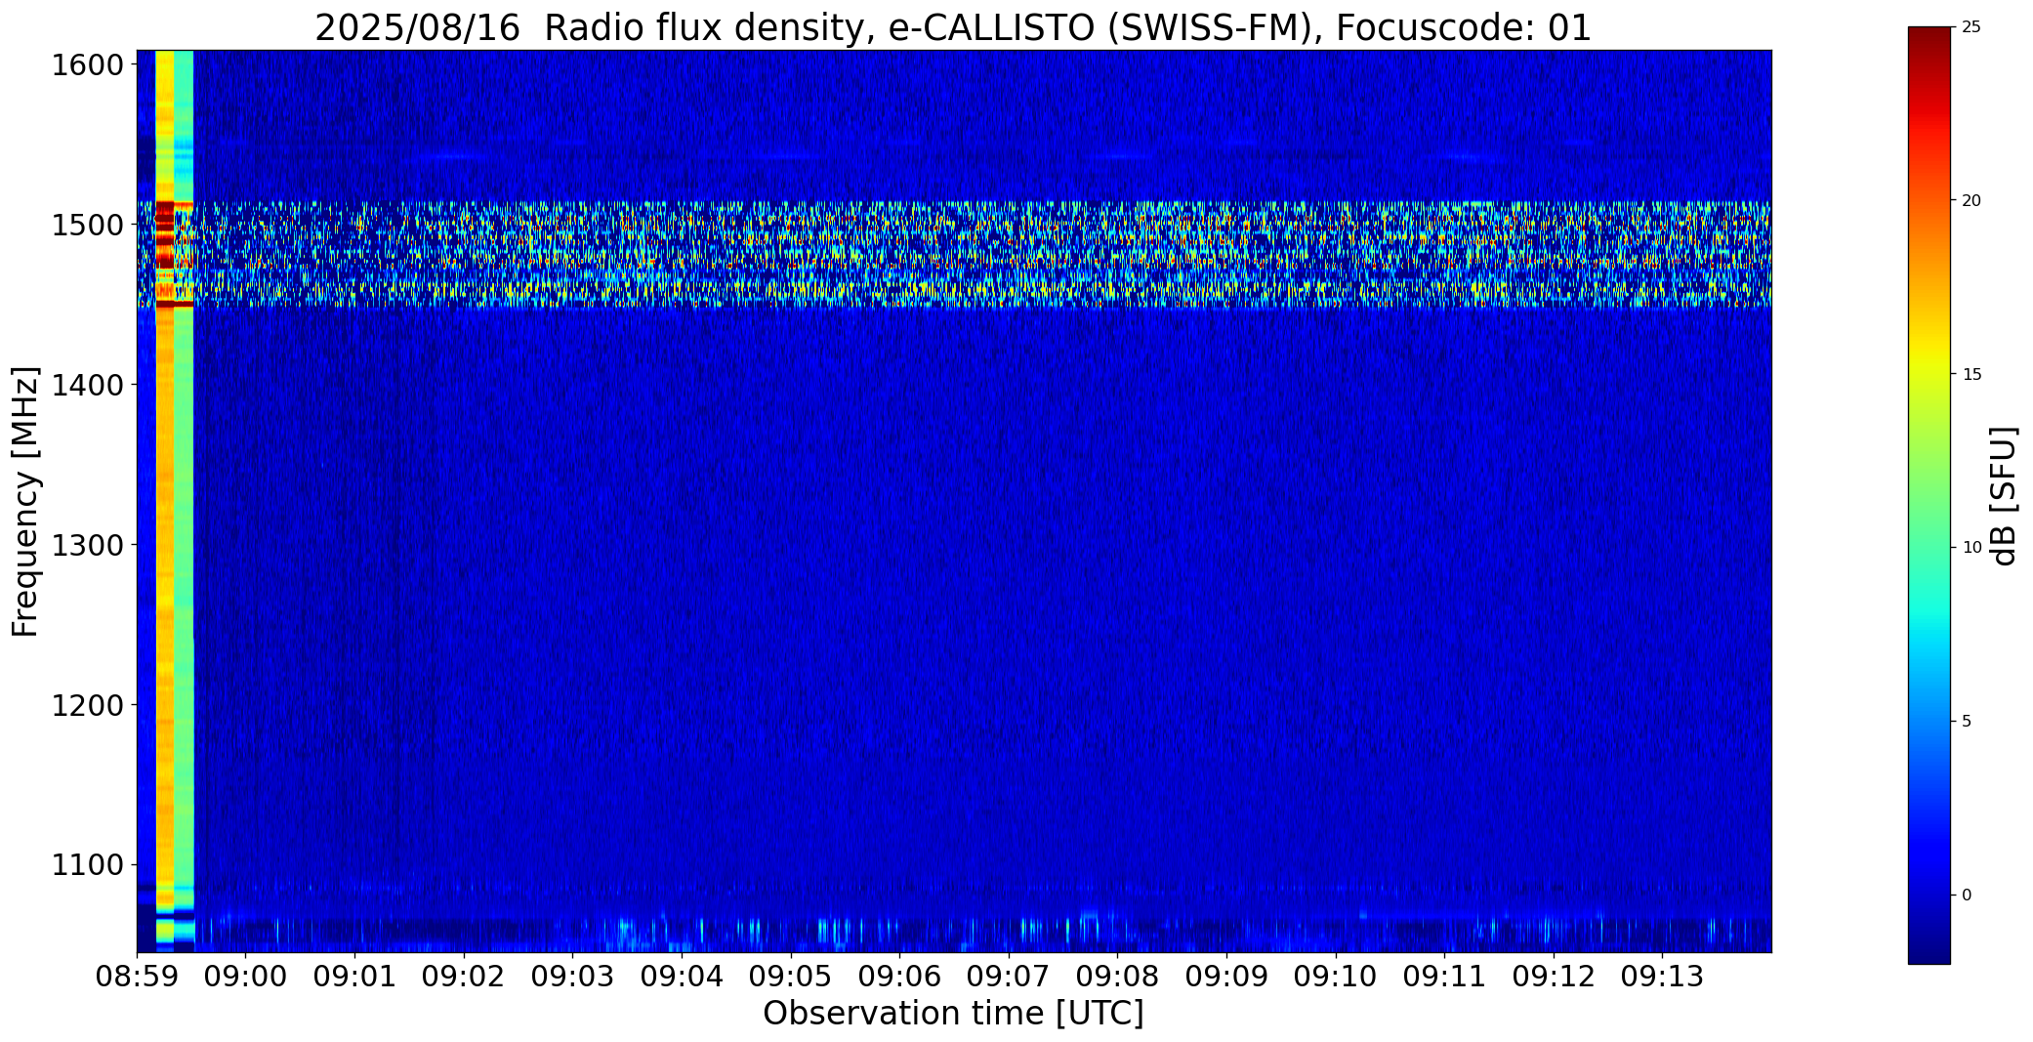
Task: Click the 1100 frequency tick label
Action: (x=87, y=865)
